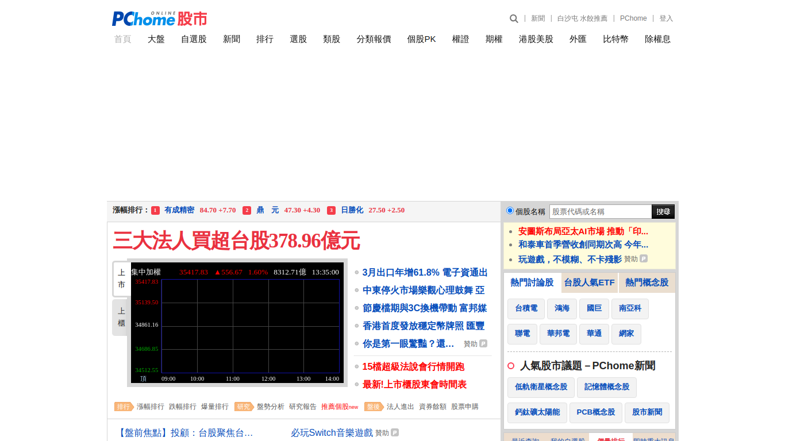Screen dimensions: 785x441
Task: Click the 集中加權 index chart
Action: 237,323
